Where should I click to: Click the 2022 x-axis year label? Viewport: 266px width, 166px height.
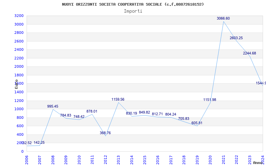click(236, 160)
